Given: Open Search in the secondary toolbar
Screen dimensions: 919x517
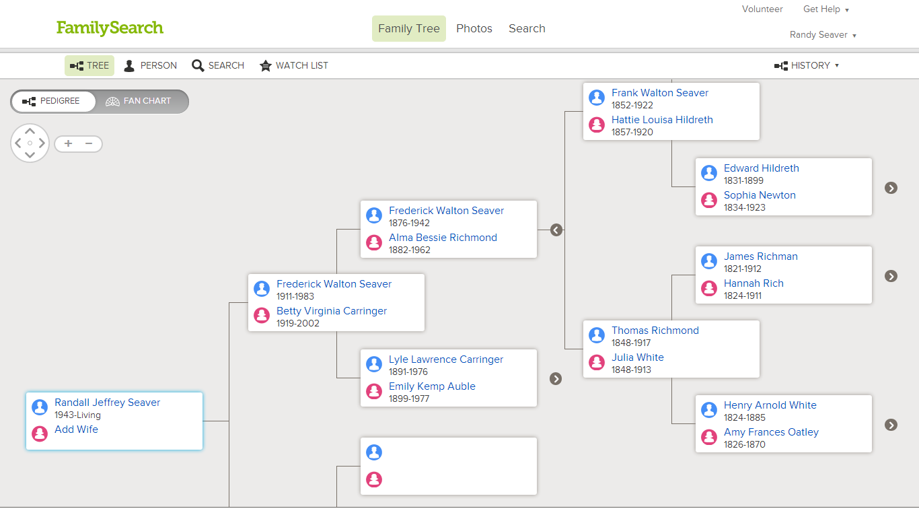Looking at the screenshot, I should pyautogui.click(x=218, y=65).
